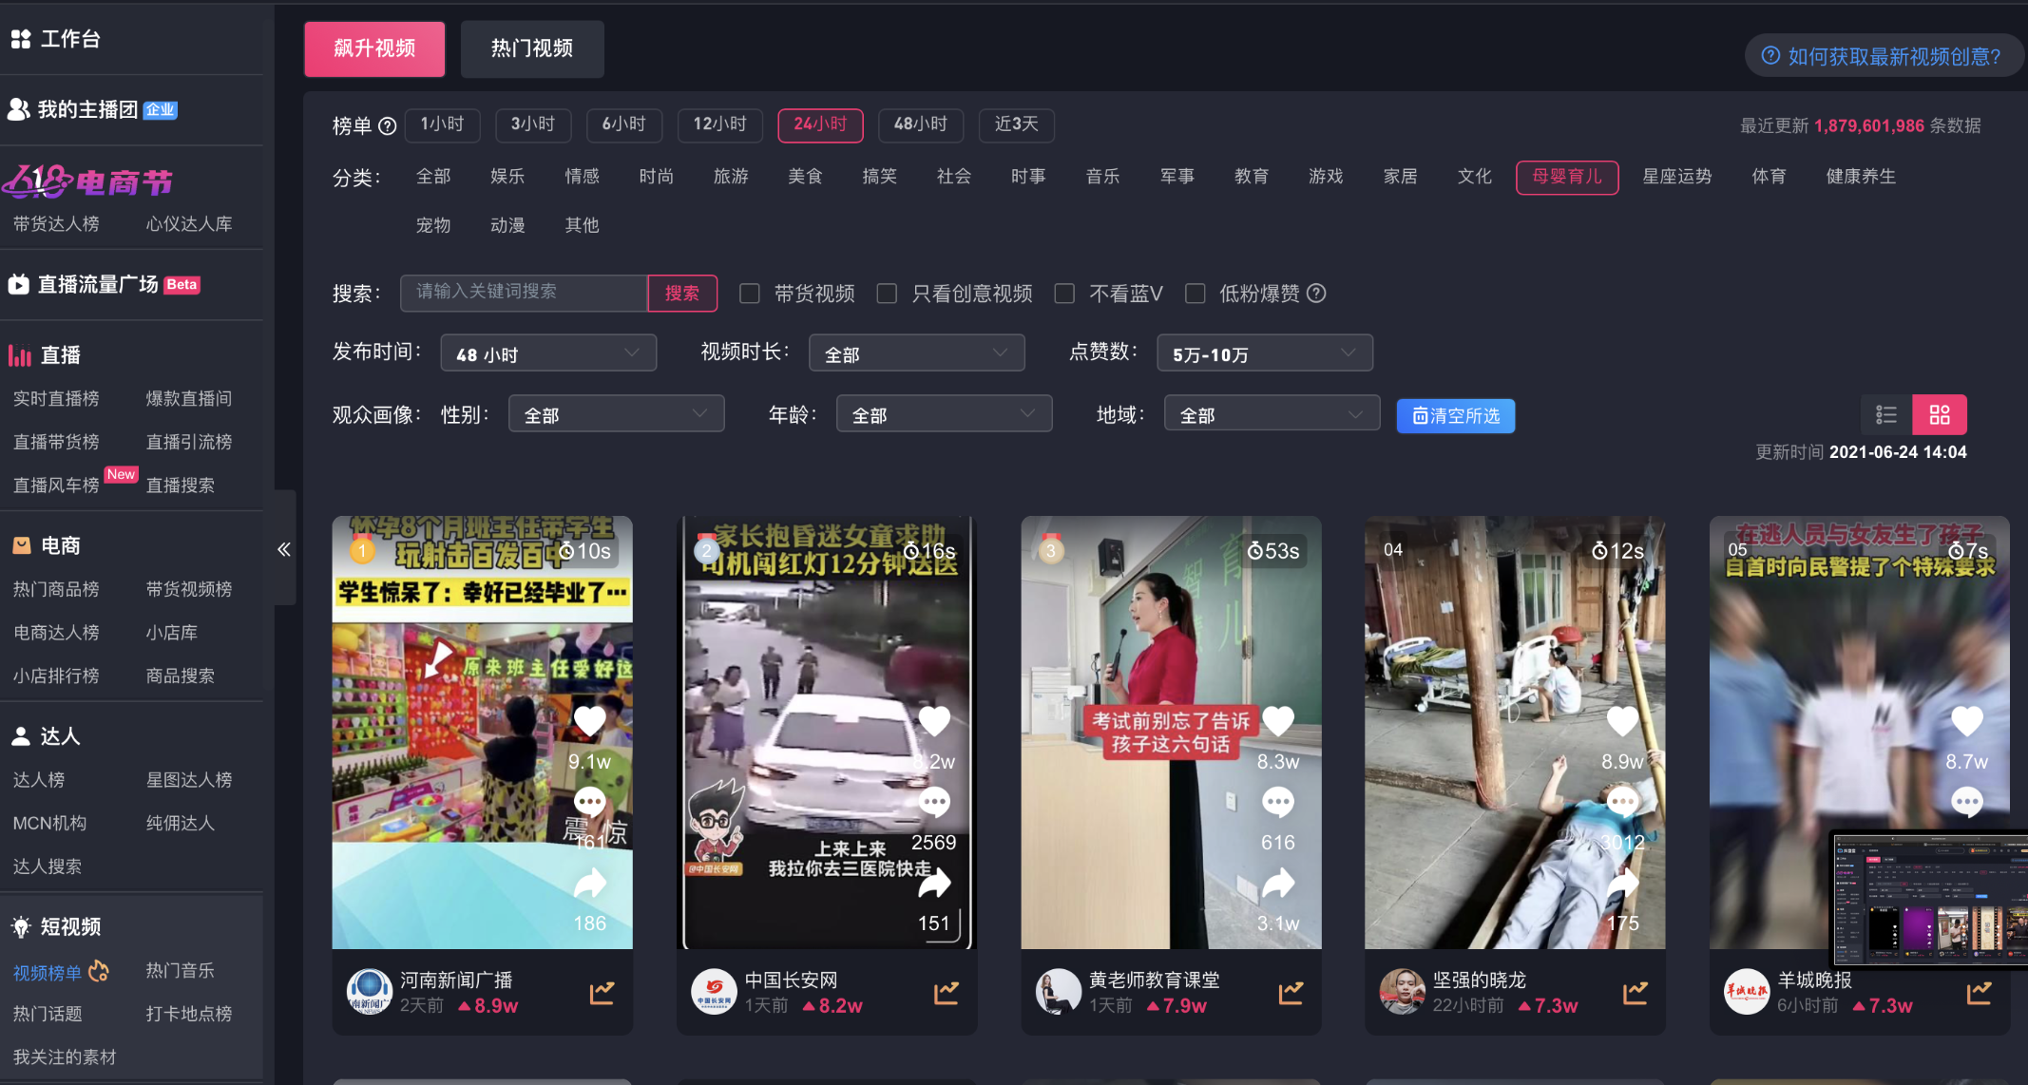The width and height of the screenshot is (2028, 1085).
Task: Click the 短视频 lightbulb section icon
Action: (x=21, y=926)
